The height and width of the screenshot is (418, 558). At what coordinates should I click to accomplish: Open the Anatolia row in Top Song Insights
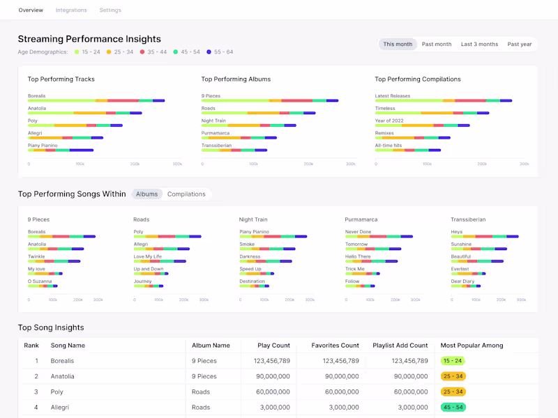point(63,376)
